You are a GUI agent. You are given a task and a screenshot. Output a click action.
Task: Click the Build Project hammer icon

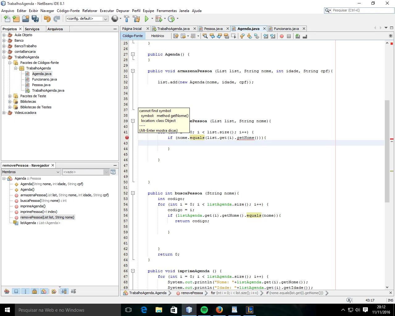pos(127,19)
